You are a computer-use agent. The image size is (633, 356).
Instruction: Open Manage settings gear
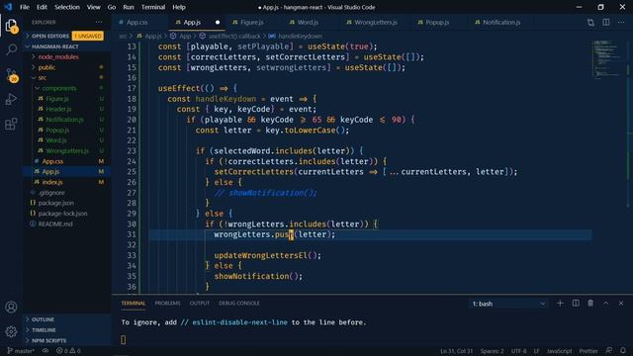point(11,332)
